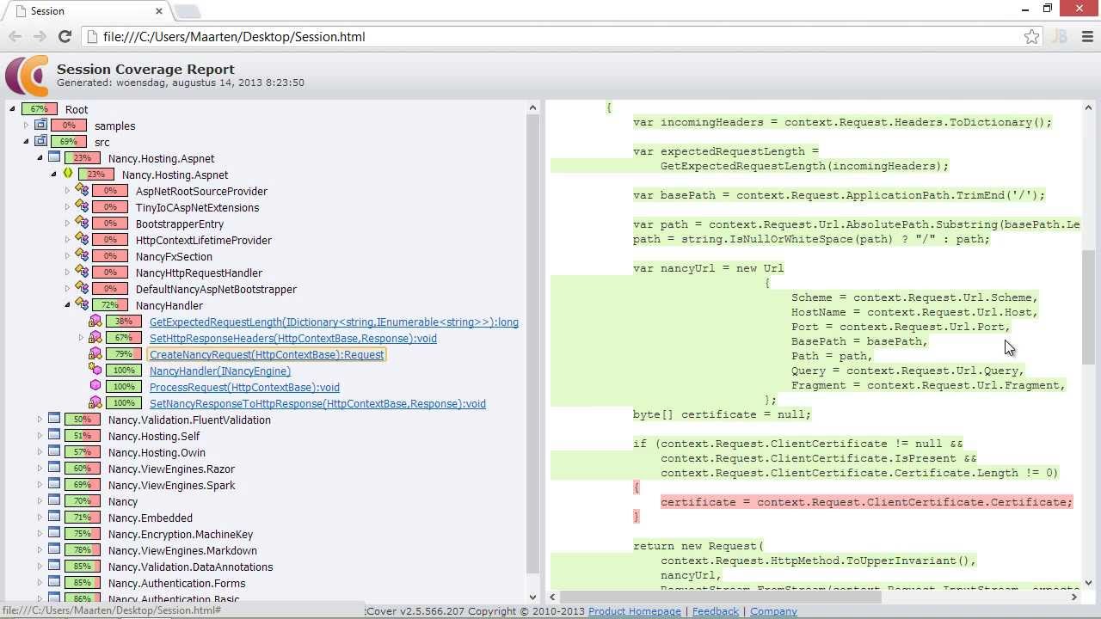Viewport: 1101px width, 619px height.
Task: Collapse the Root tree node
Action: click(x=12, y=109)
